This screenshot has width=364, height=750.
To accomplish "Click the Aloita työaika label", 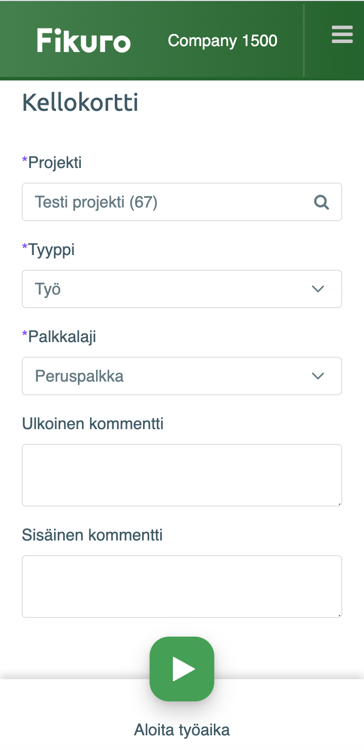I will point(182,730).
